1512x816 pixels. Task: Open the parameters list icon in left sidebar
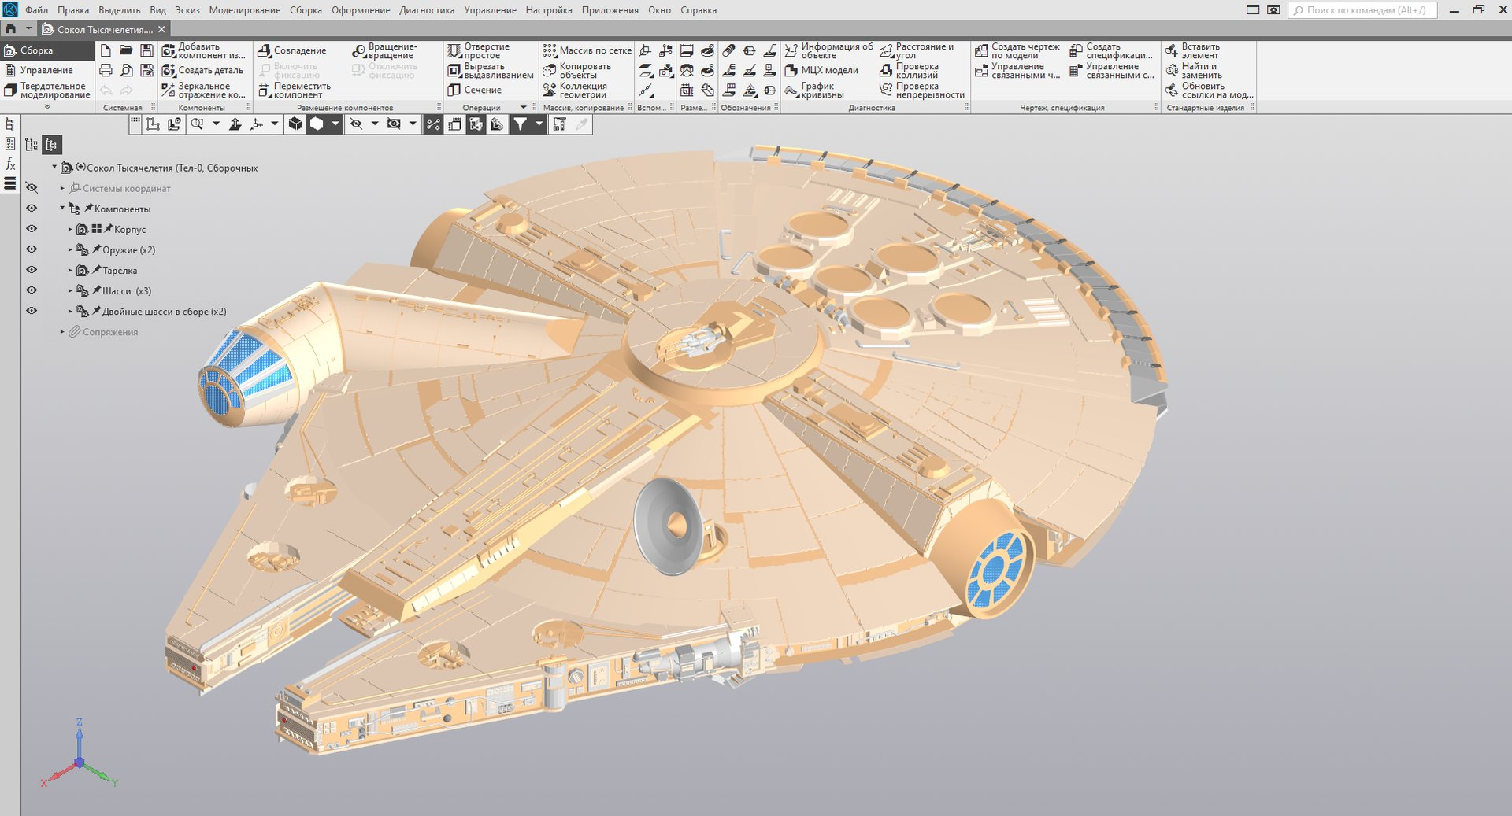(x=9, y=144)
